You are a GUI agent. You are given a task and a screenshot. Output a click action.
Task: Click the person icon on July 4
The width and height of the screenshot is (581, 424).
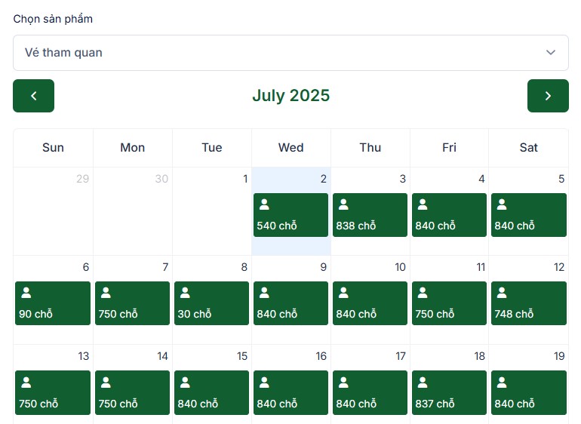423,204
